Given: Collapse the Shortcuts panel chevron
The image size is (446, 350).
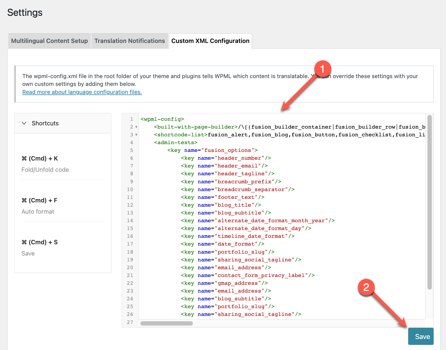Looking at the screenshot, I should [24, 123].
